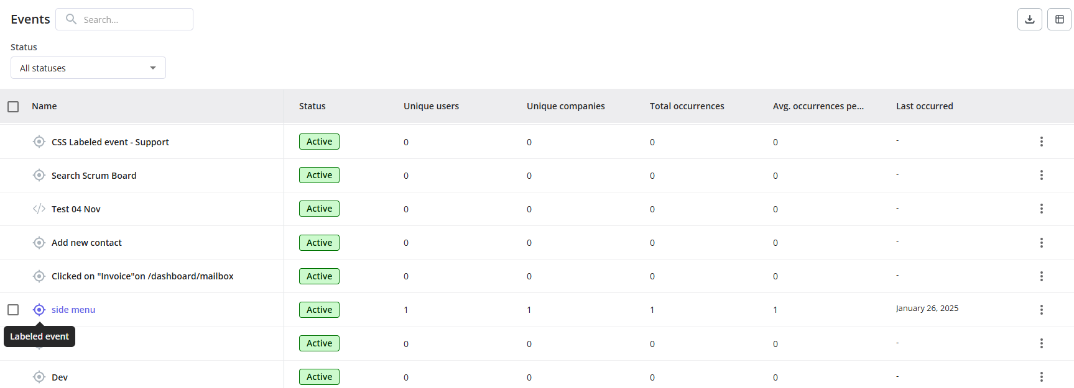Click labeled event icon for Search Scrum Board
This screenshot has width=1074, height=388.
point(39,175)
